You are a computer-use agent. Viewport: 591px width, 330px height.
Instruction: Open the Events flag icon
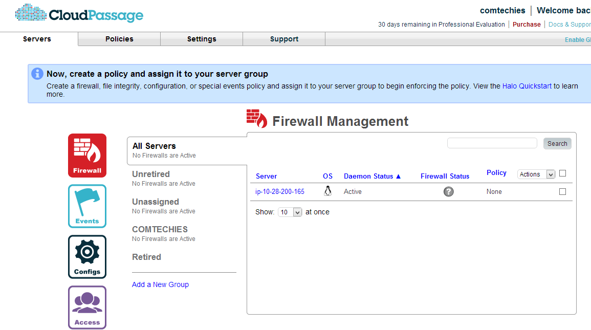click(87, 206)
